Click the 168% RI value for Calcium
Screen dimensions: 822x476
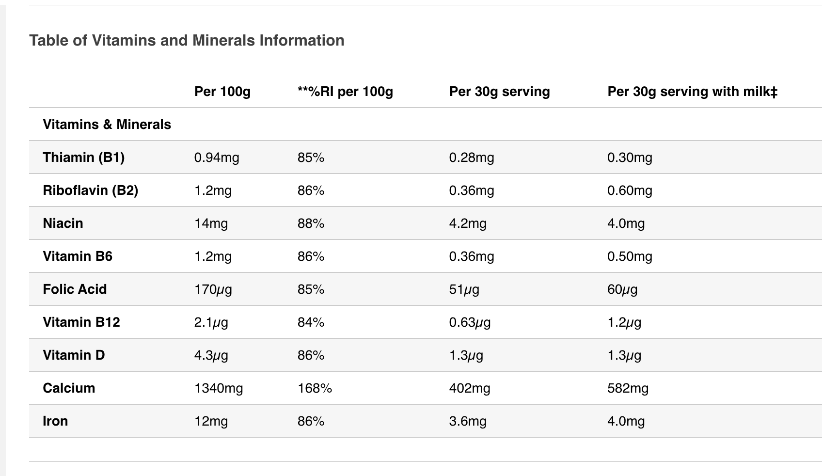pyautogui.click(x=315, y=388)
